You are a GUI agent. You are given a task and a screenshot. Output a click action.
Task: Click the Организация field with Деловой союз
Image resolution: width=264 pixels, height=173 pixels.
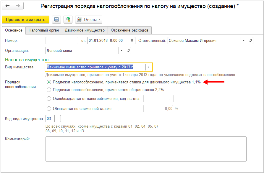82,50
